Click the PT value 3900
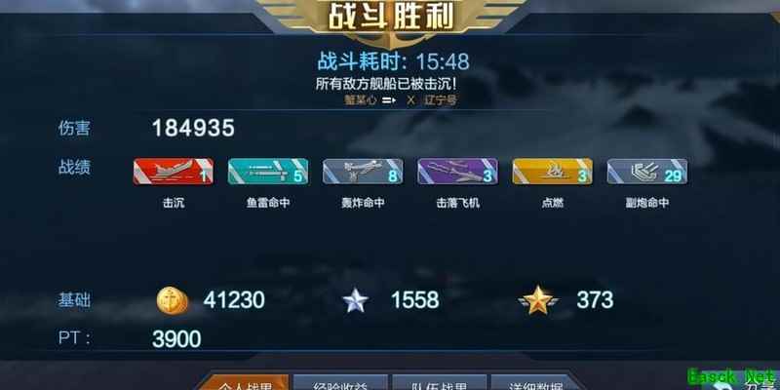This screenshot has height=390, width=780. coord(176,339)
